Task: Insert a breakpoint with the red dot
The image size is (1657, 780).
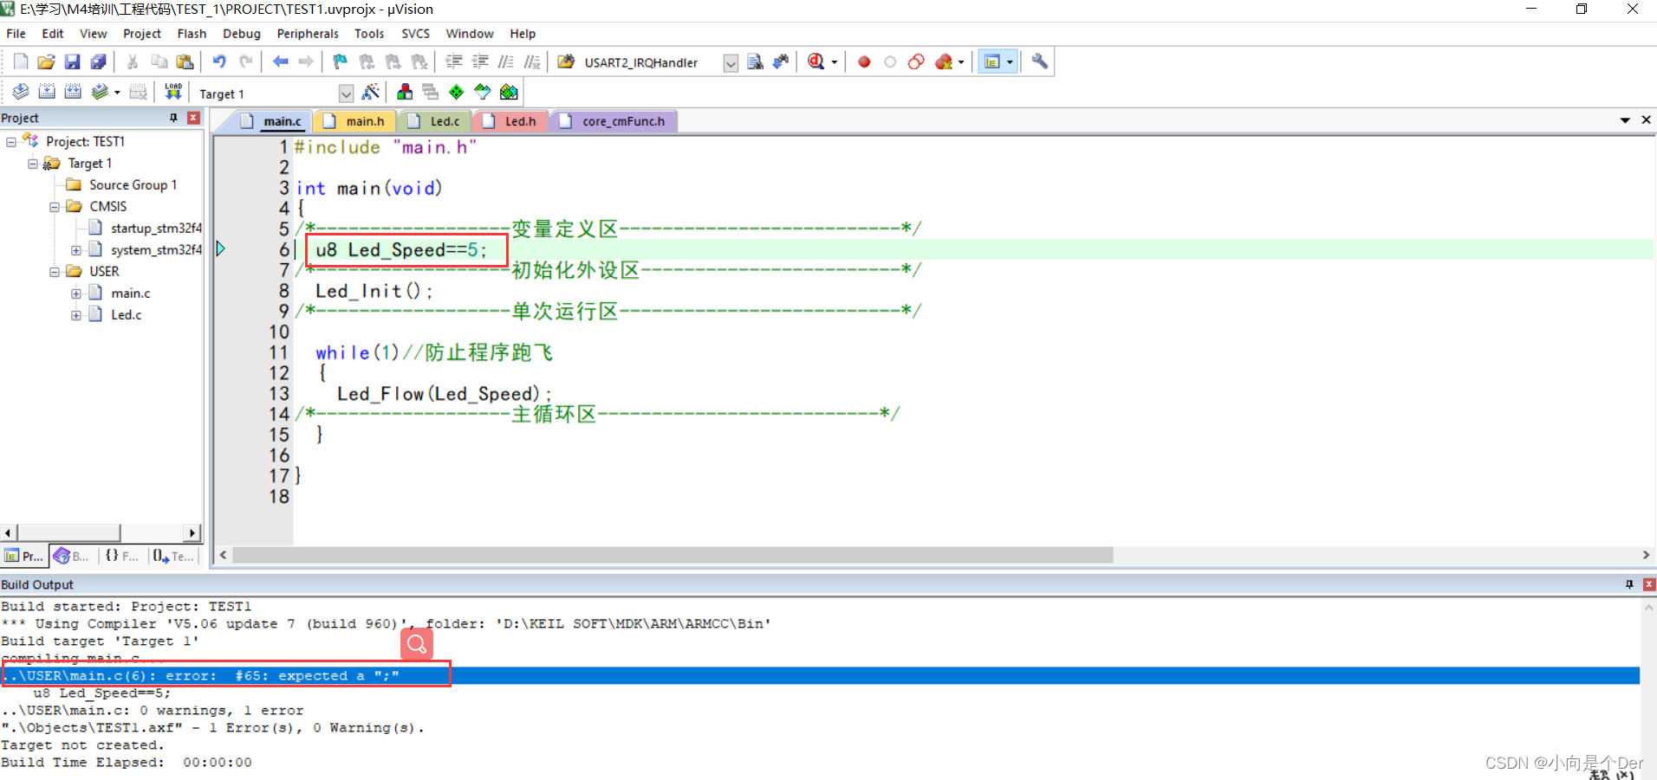Action: 864,61
